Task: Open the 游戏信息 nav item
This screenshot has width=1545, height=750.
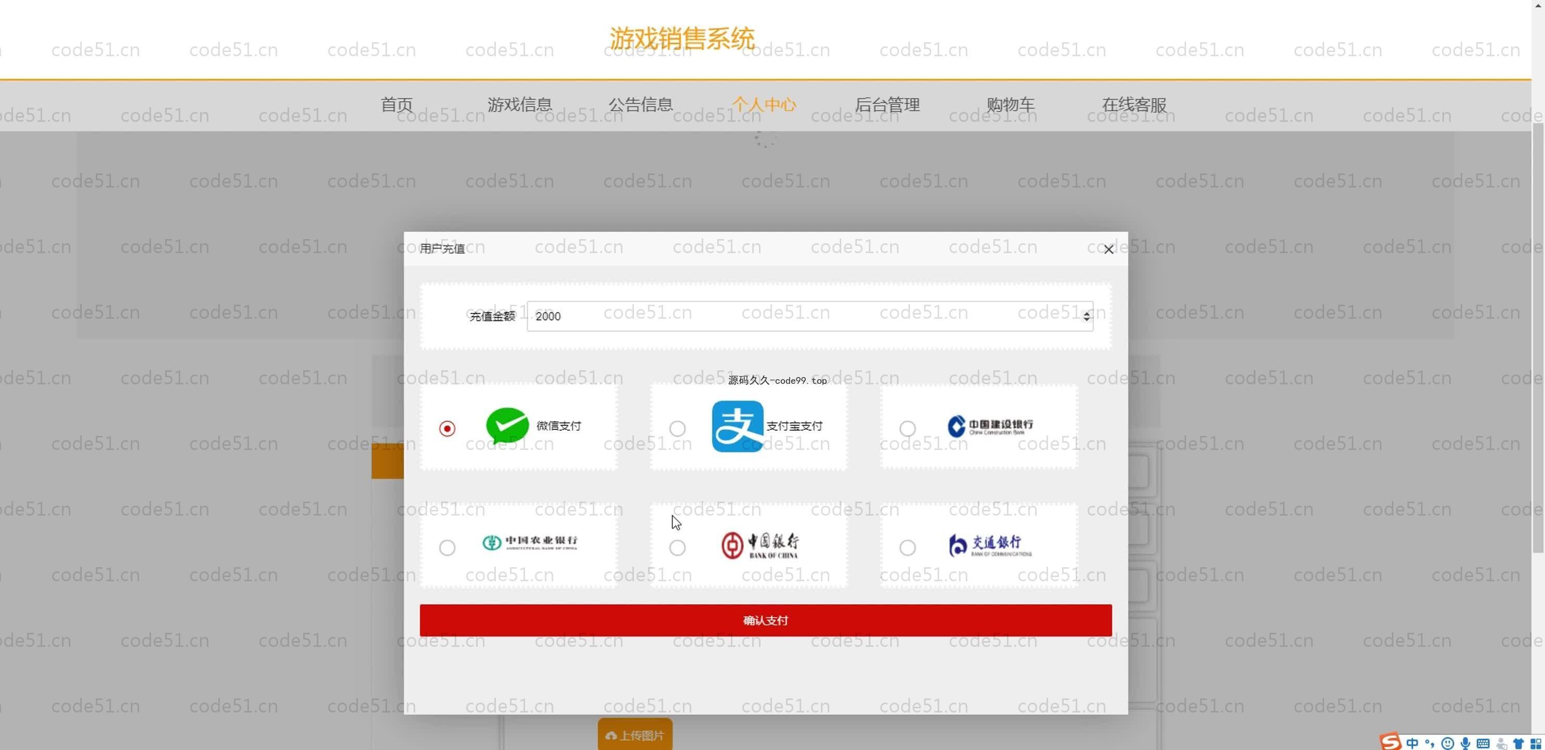Action: pos(519,105)
